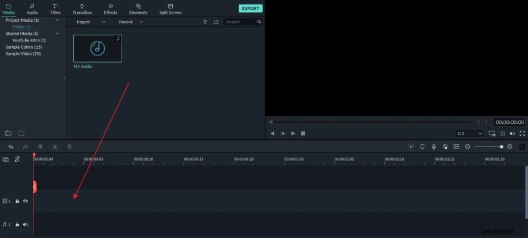Select Project Media (1) in the tree

click(x=22, y=20)
